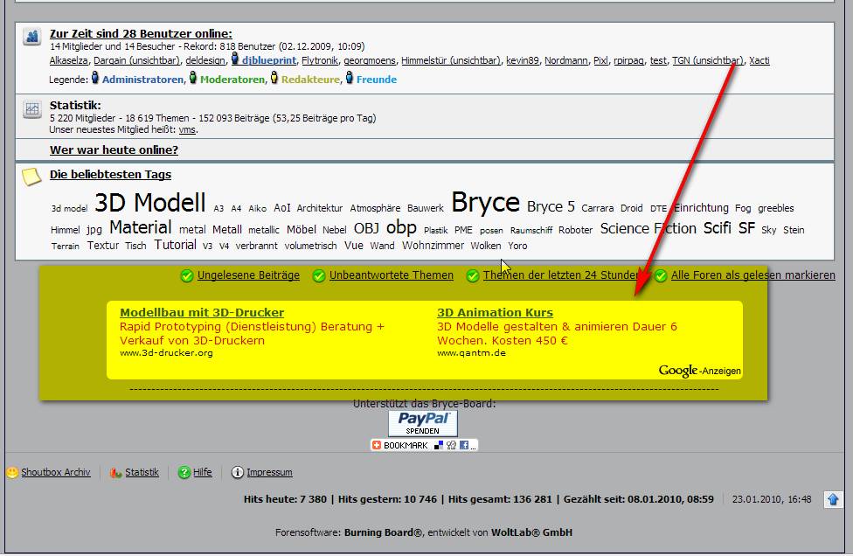Screen dimensions: 853x556
Task: Click the users online icon
Action: (x=32, y=37)
